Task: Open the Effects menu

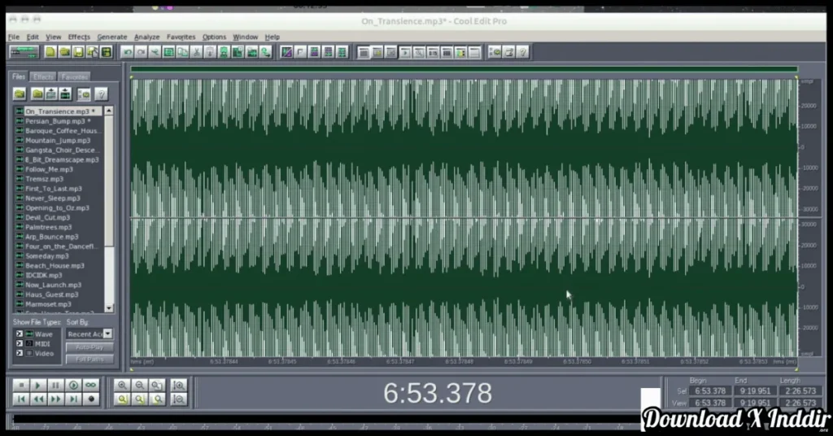Action: [79, 37]
